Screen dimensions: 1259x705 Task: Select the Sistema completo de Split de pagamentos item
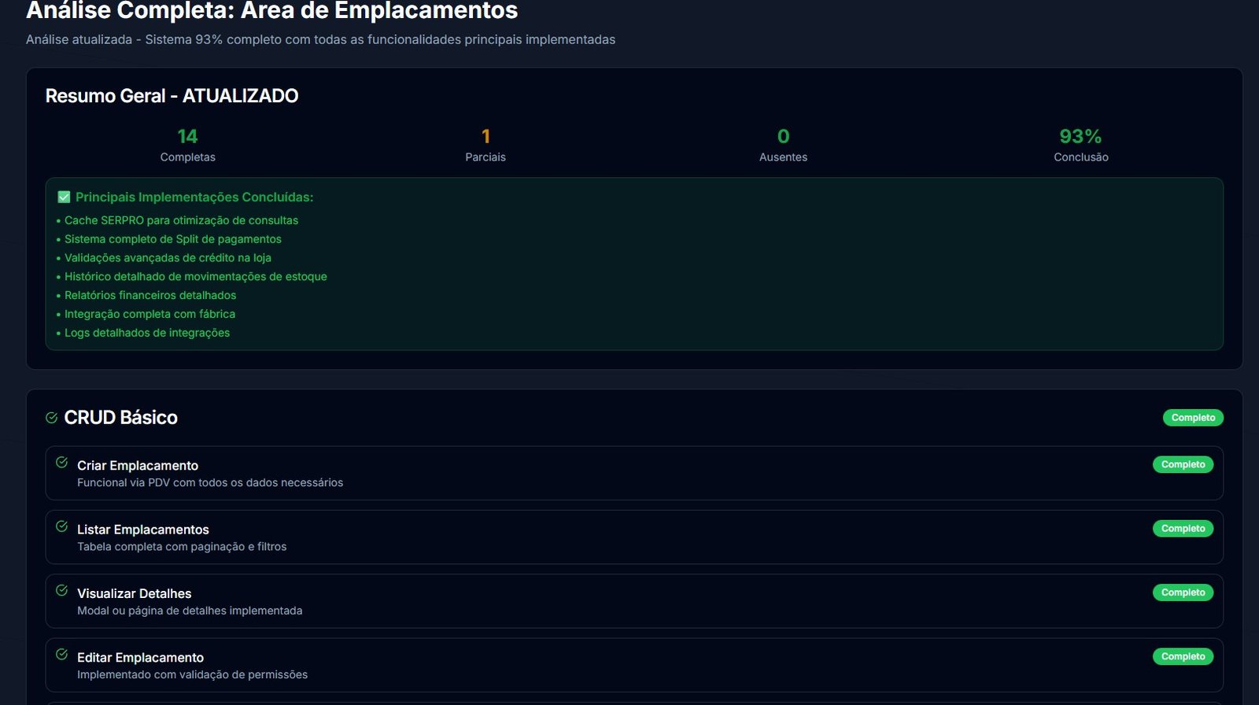coord(172,239)
